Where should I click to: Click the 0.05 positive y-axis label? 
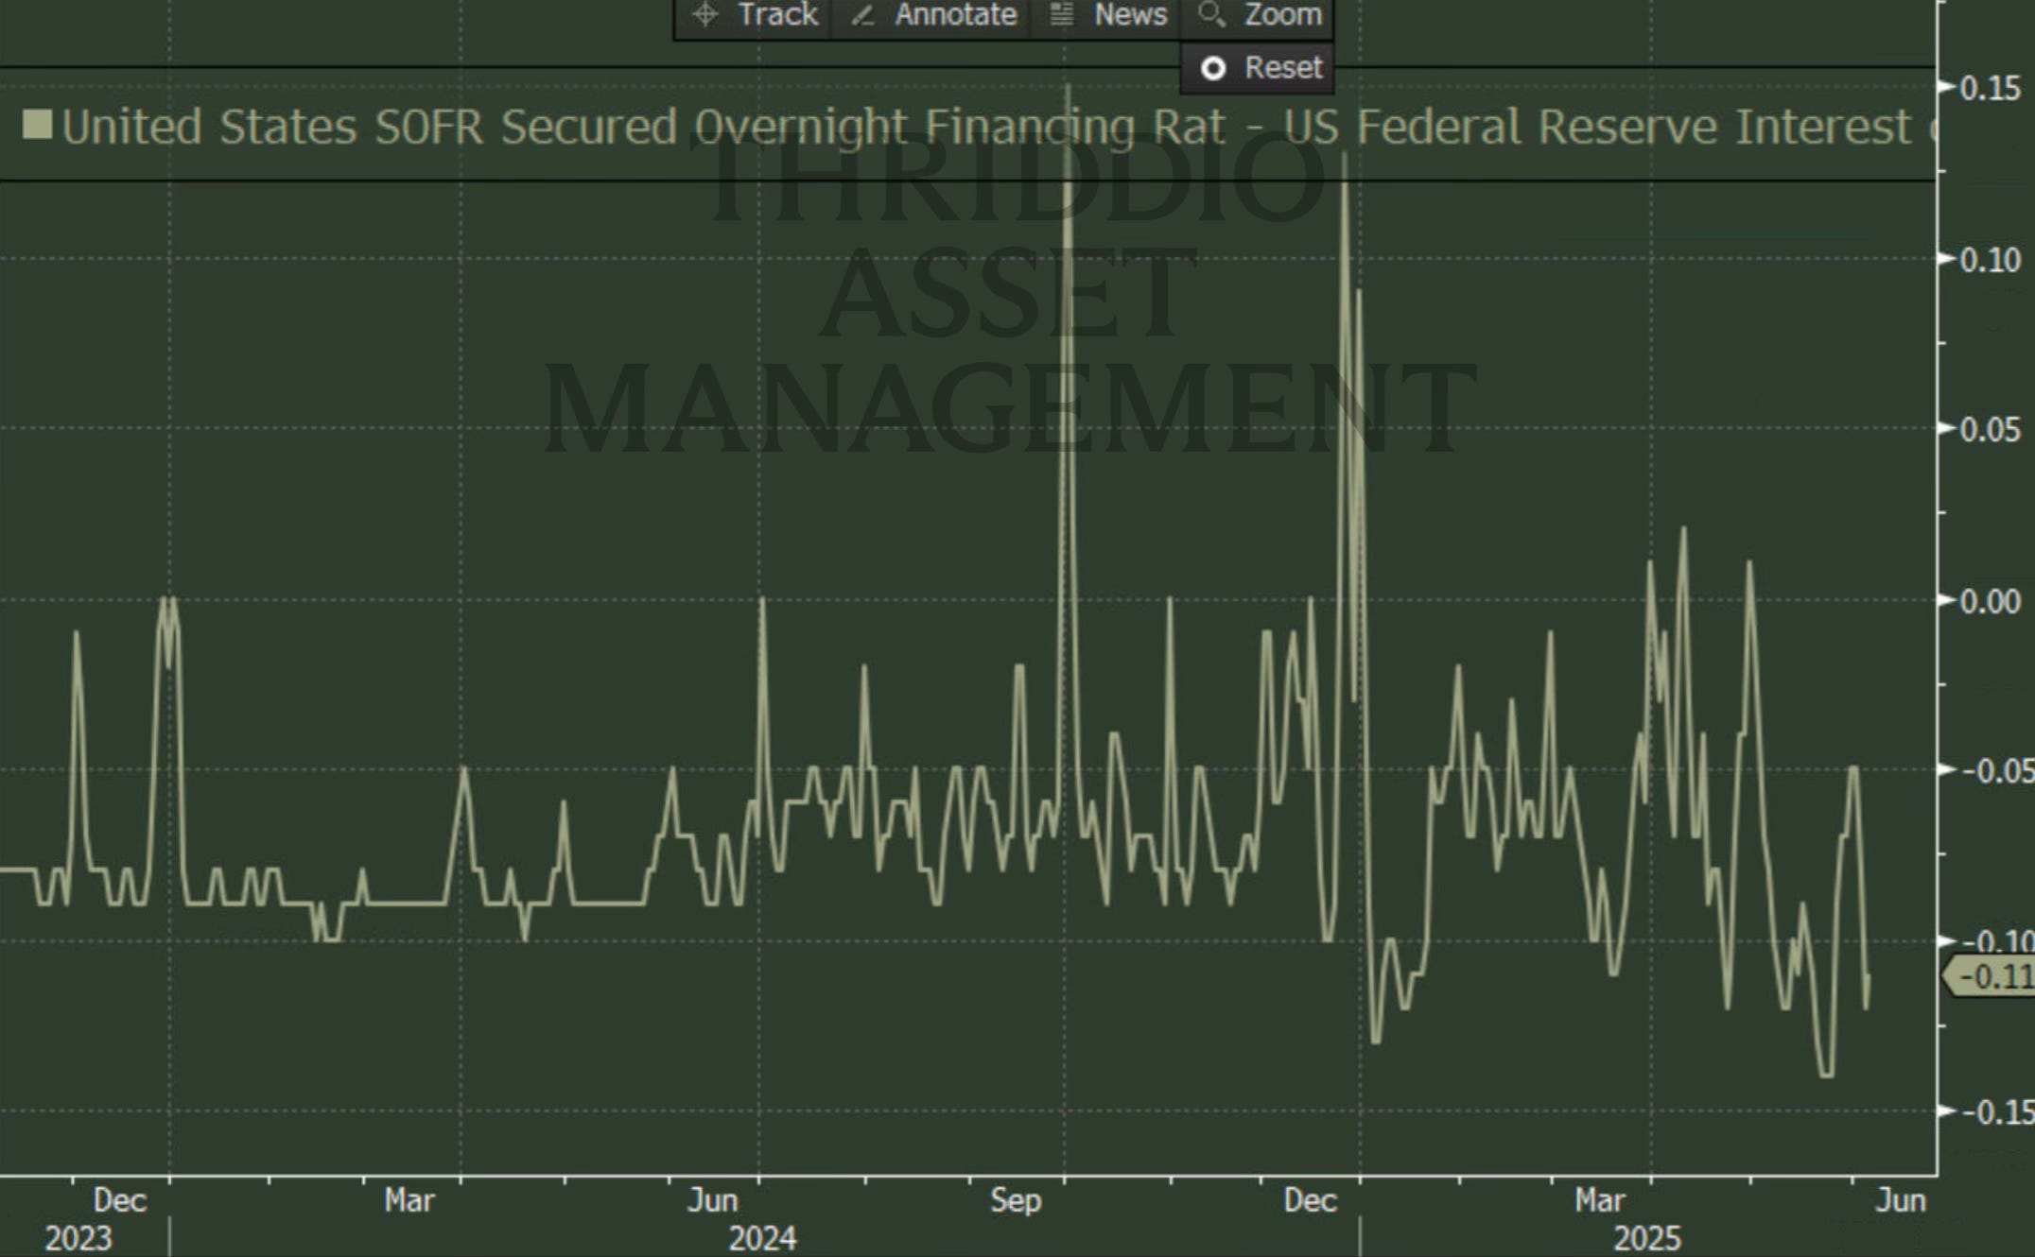coord(1991,430)
